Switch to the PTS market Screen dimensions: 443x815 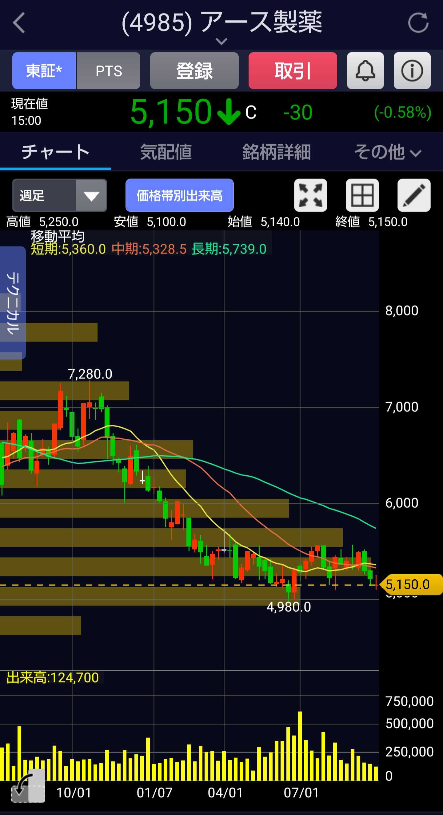pyautogui.click(x=109, y=70)
